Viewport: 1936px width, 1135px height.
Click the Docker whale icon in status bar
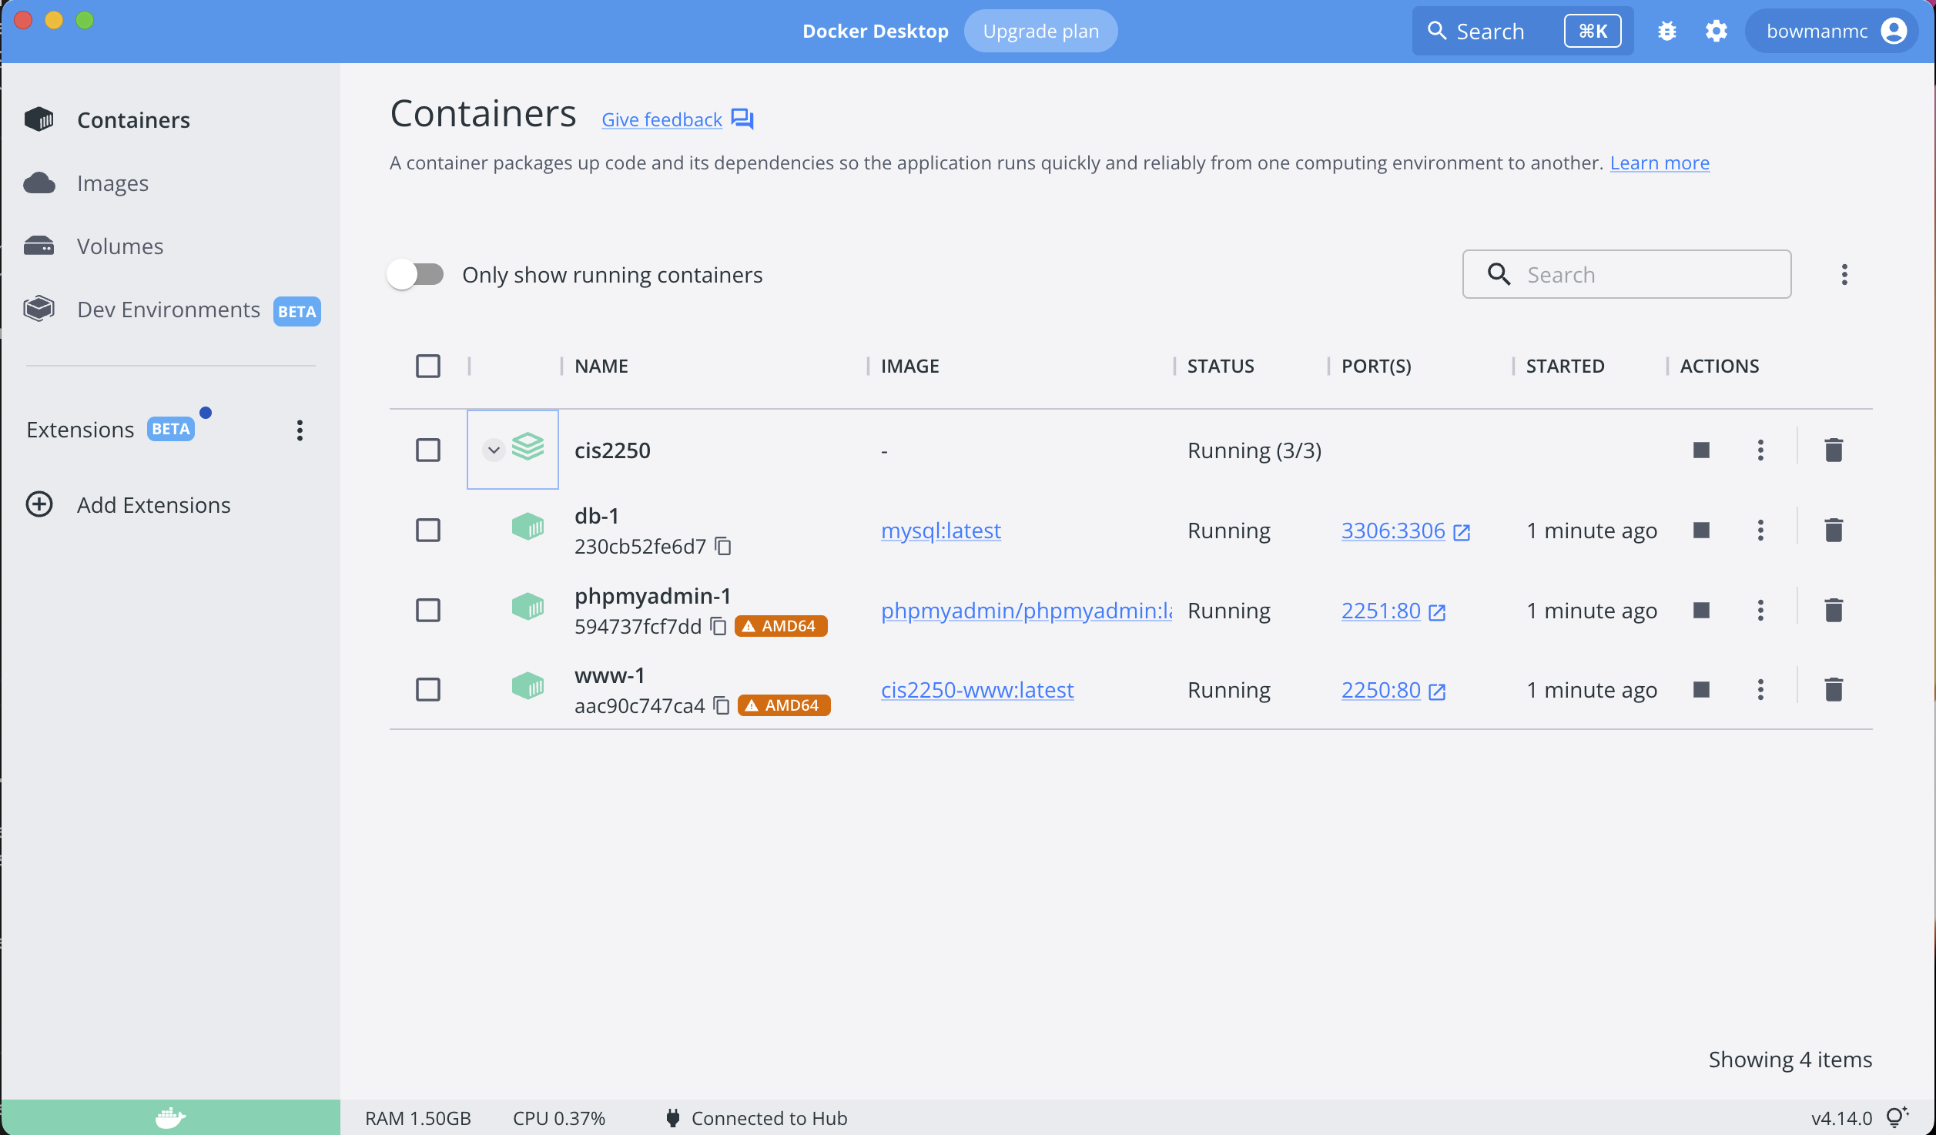pyautogui.click(x=170, y=1117)
